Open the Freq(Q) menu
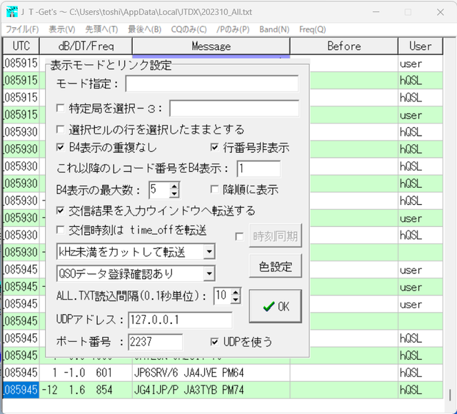The width and height of the screenshot is (457, 414). 313,29
